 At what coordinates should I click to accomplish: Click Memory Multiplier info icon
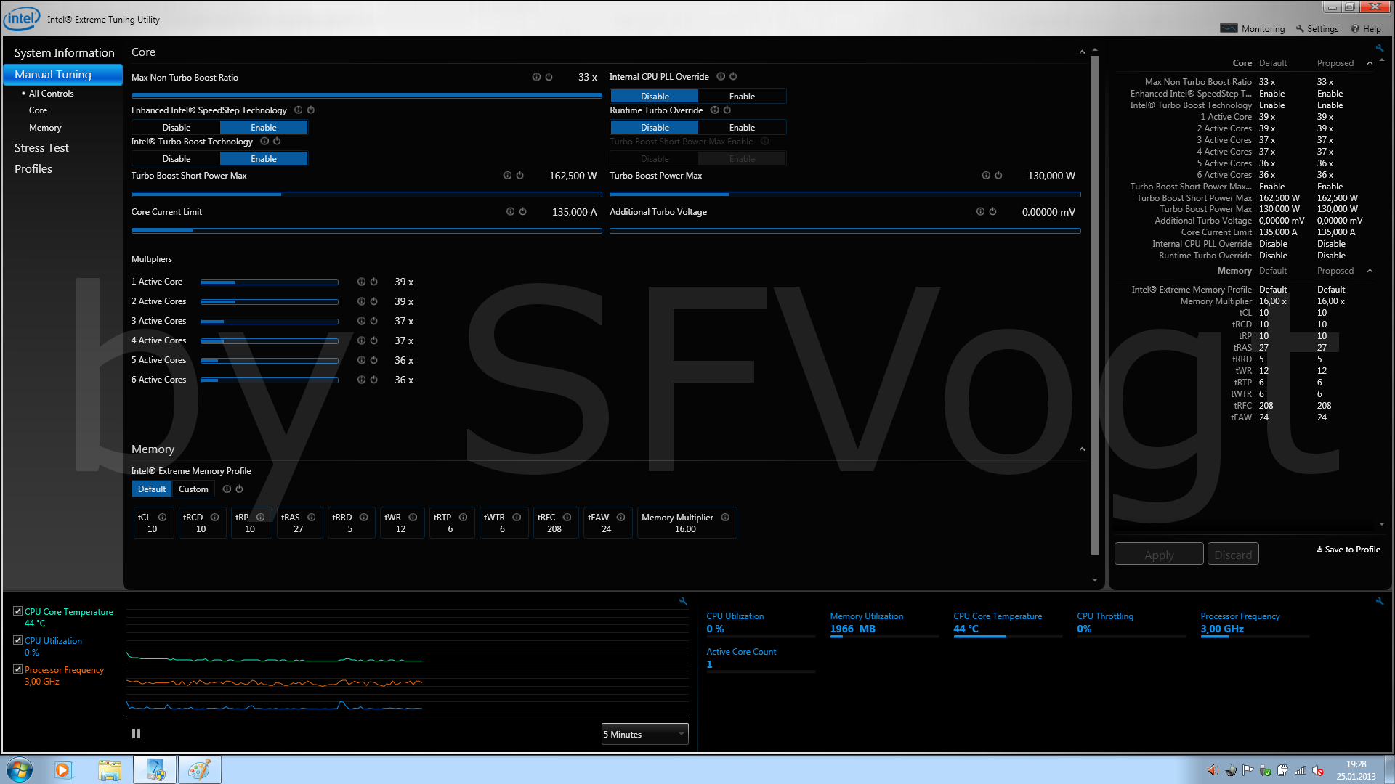tap(725, 518)
